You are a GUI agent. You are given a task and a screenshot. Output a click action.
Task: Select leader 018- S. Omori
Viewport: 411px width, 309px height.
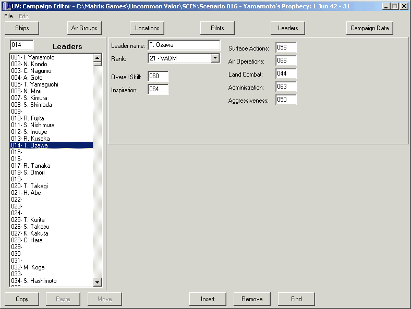(51, 172)
